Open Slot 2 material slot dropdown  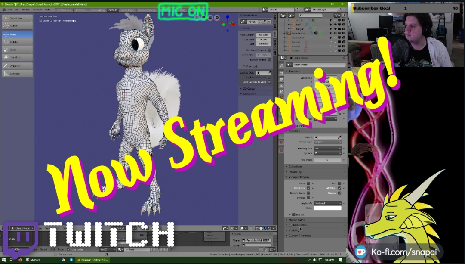point(108,249)
